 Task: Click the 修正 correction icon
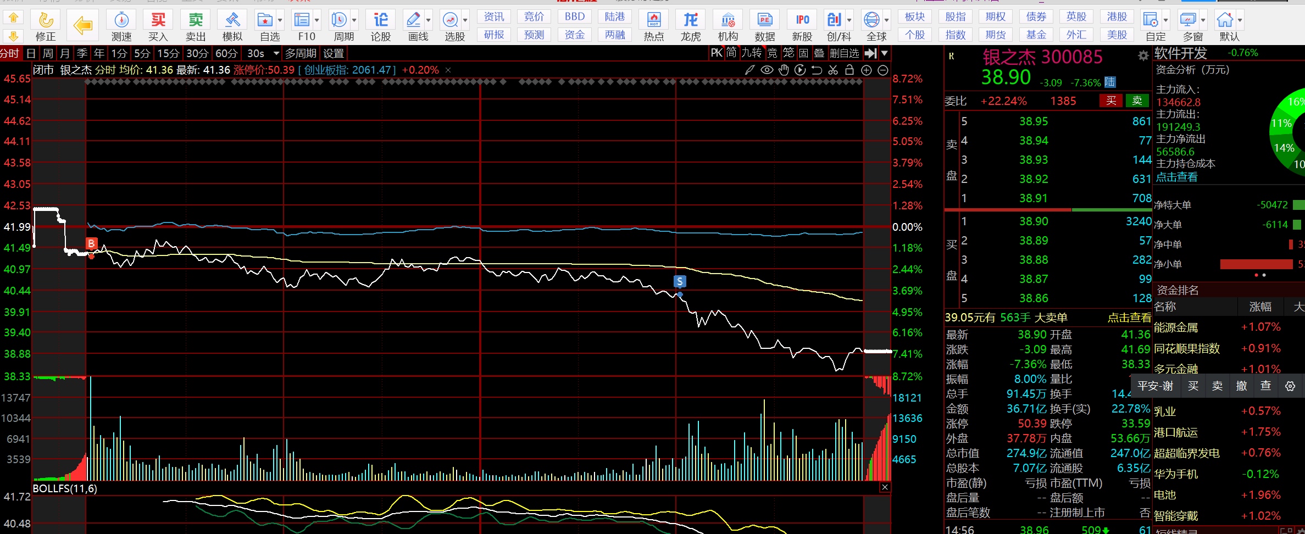[46, 20]
